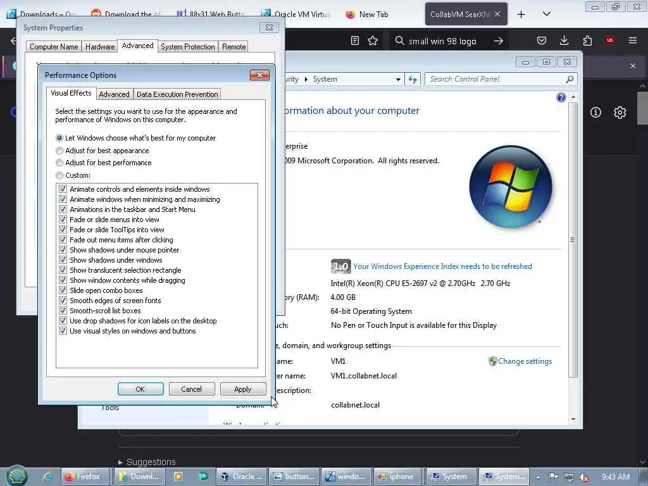648x486 pixels.
Task: Open Firefox downloads arrow icon
Action: point(564,40)
